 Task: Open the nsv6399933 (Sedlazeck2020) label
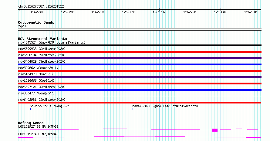tap(42, 49)
